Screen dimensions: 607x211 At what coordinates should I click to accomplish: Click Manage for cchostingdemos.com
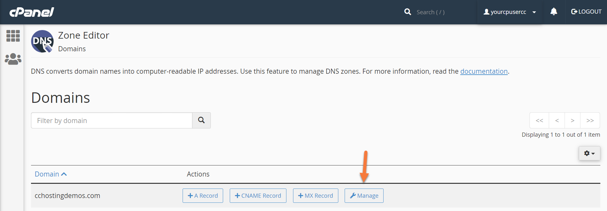click(x=364, y=195)
